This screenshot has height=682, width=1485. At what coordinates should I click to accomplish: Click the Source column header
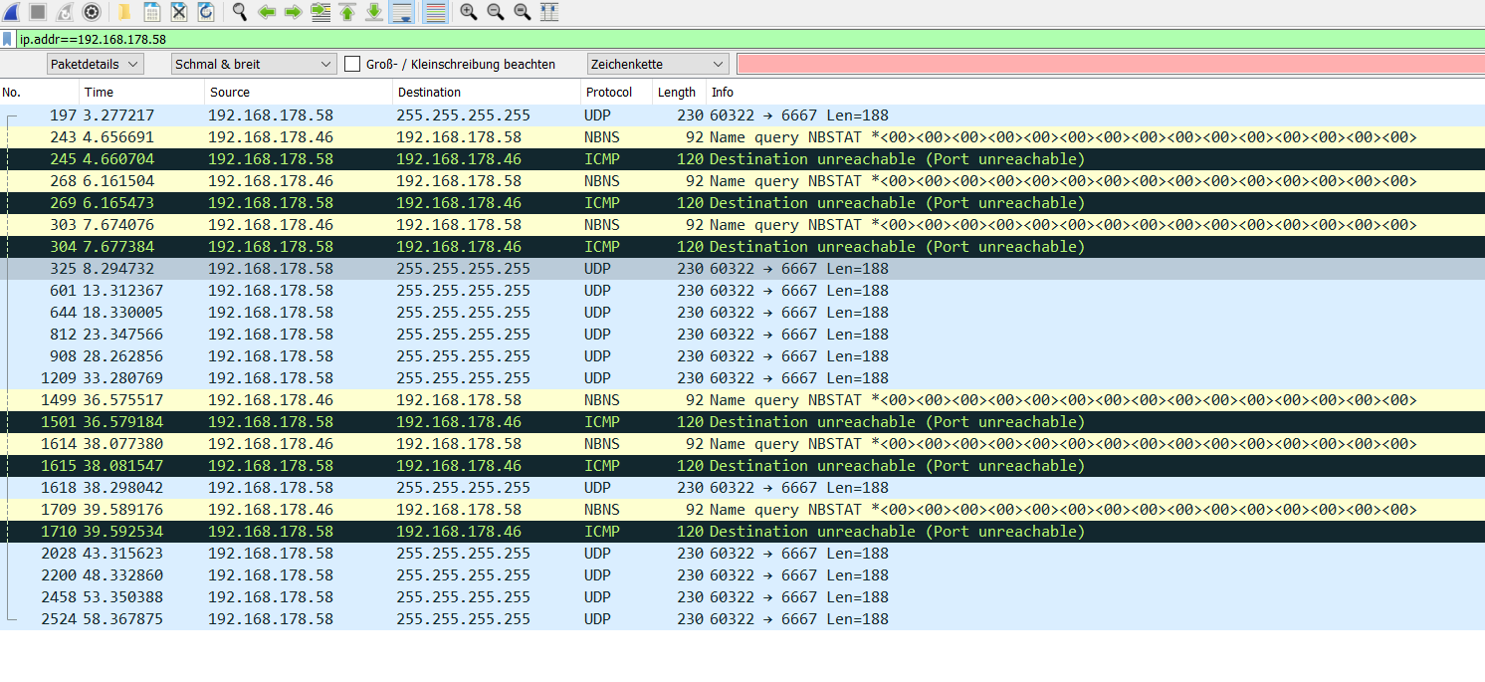pos(230,93)
